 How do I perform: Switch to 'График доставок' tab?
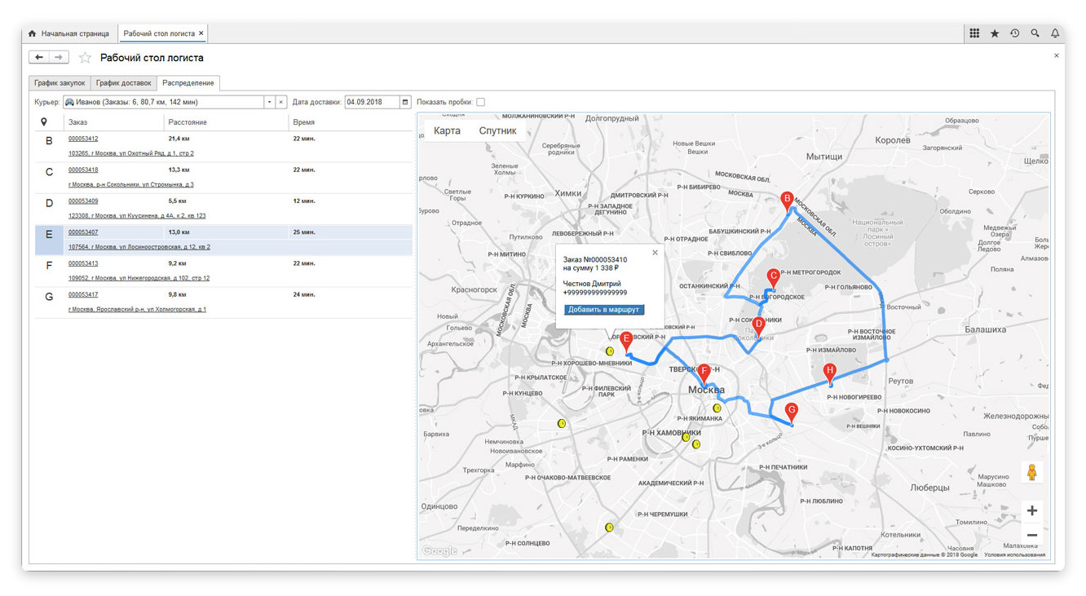coord(123,83)
